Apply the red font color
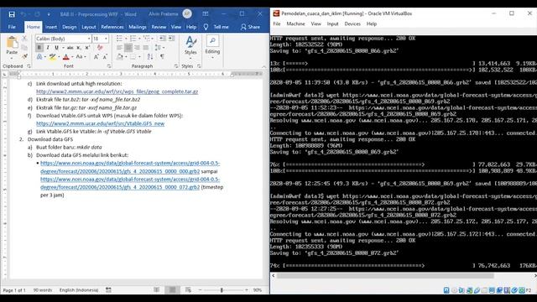The image size is (537, 302). pyautogui.click(x=65, y=57)
